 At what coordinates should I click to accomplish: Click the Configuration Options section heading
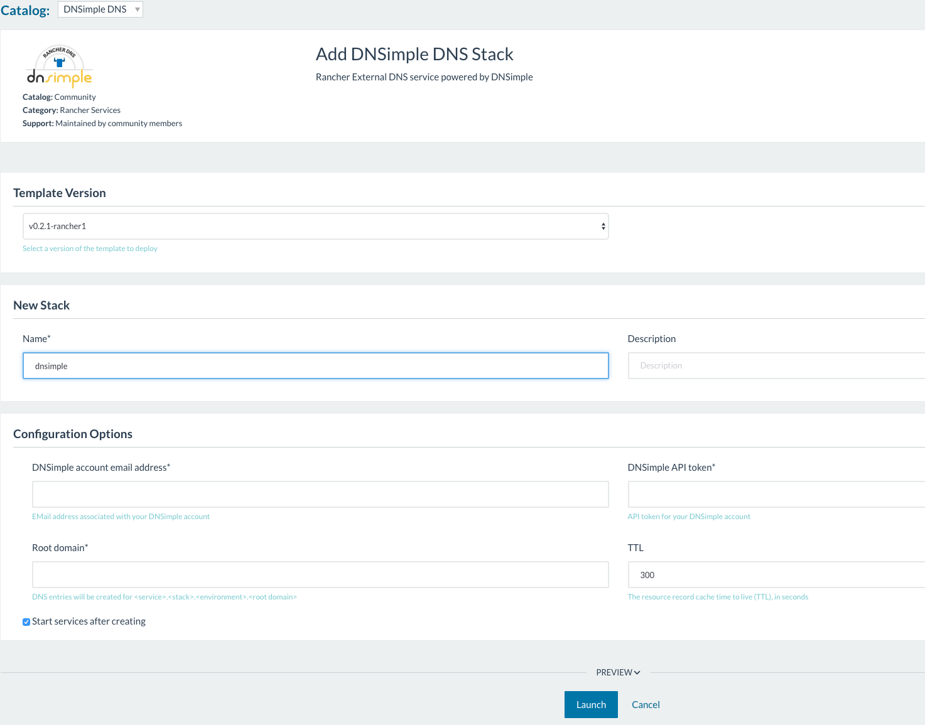click(73, 434)
